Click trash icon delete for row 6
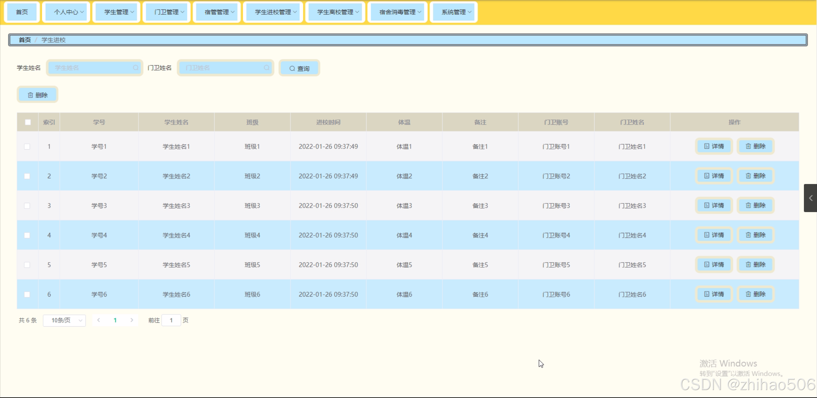This screenshot has height=398, width=817. point(755,294)
